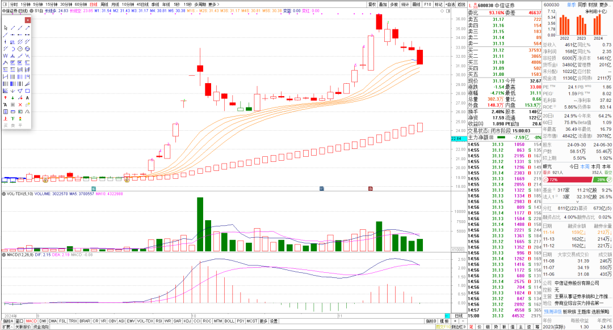Select the parallel channel lines tool
Viewport: 613px width, 330px height.
click(20, 42)
